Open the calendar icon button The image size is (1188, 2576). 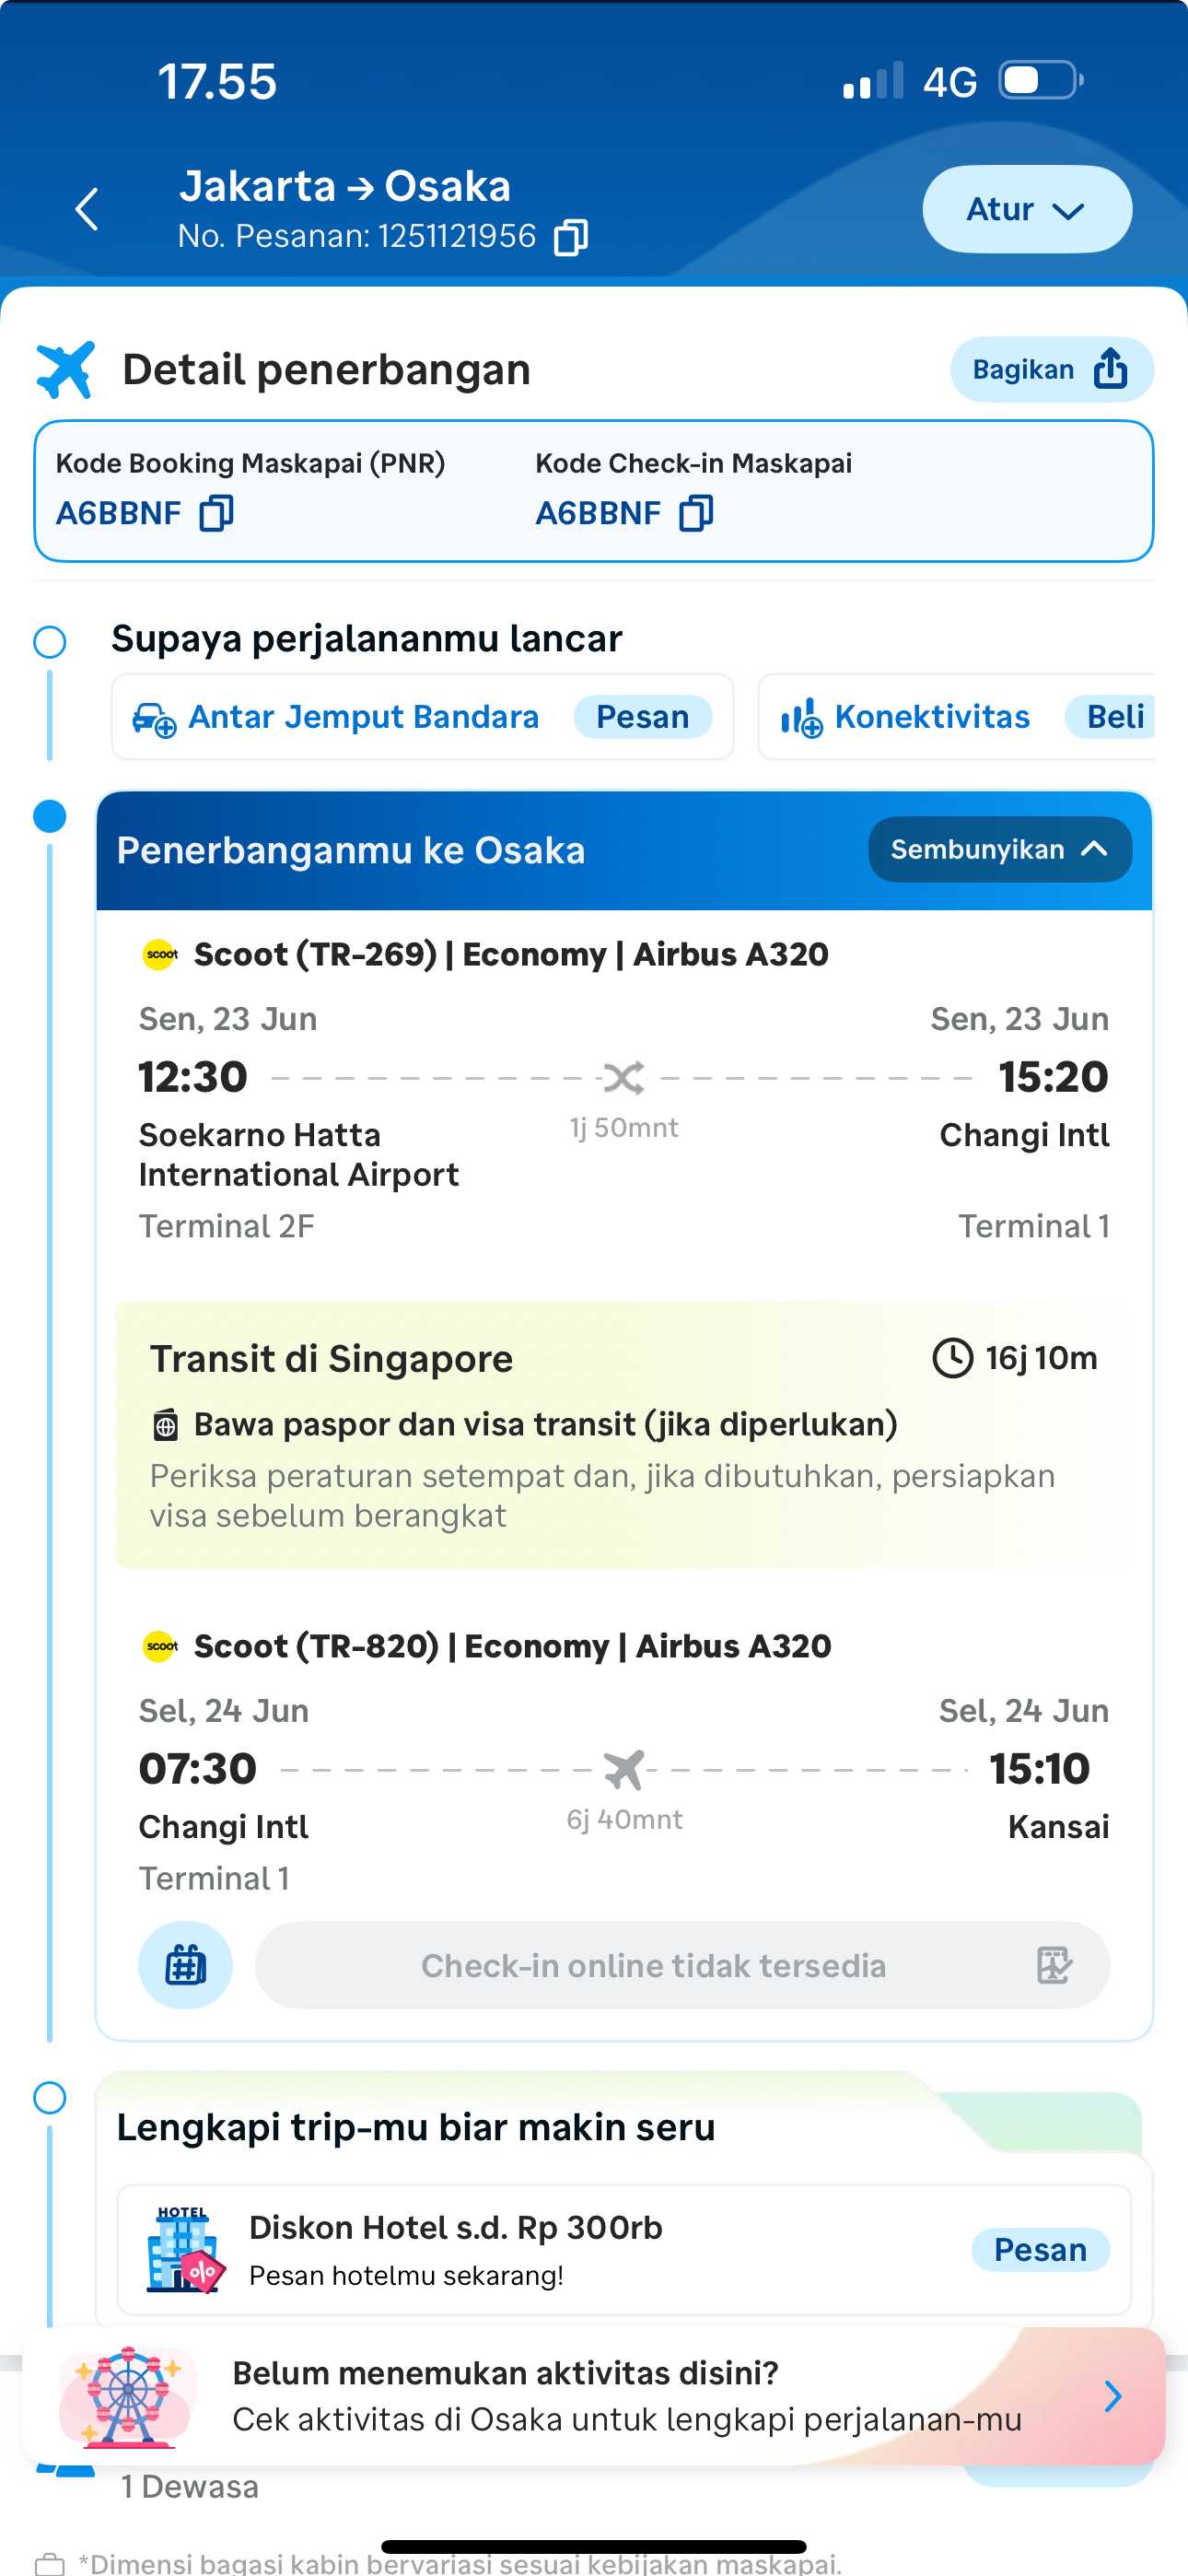click(x=186, y=1965)
